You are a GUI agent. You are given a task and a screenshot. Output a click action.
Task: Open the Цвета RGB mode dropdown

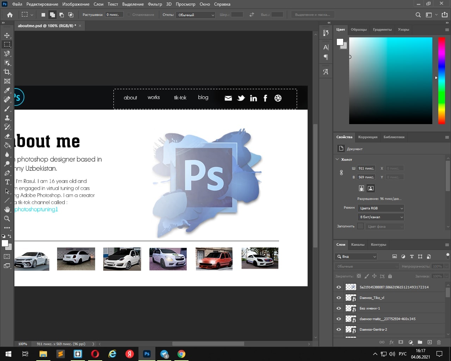381,208
